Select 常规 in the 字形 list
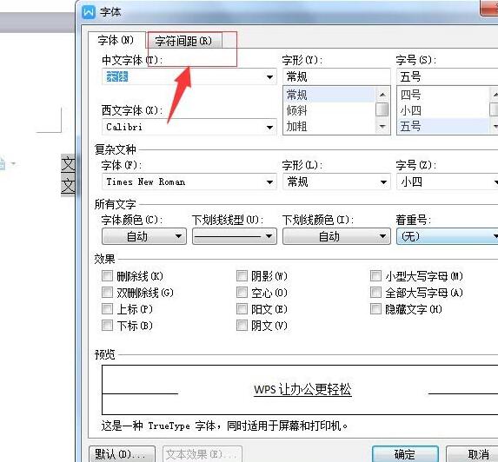 tap(329, 95)
